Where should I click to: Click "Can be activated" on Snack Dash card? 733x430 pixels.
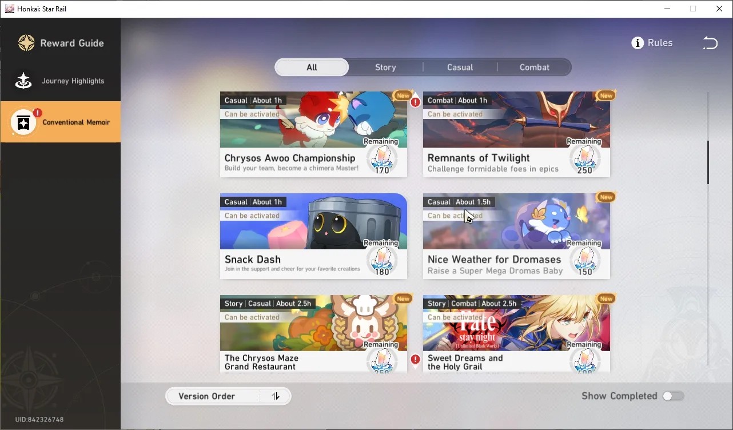[x=252, y=216]
